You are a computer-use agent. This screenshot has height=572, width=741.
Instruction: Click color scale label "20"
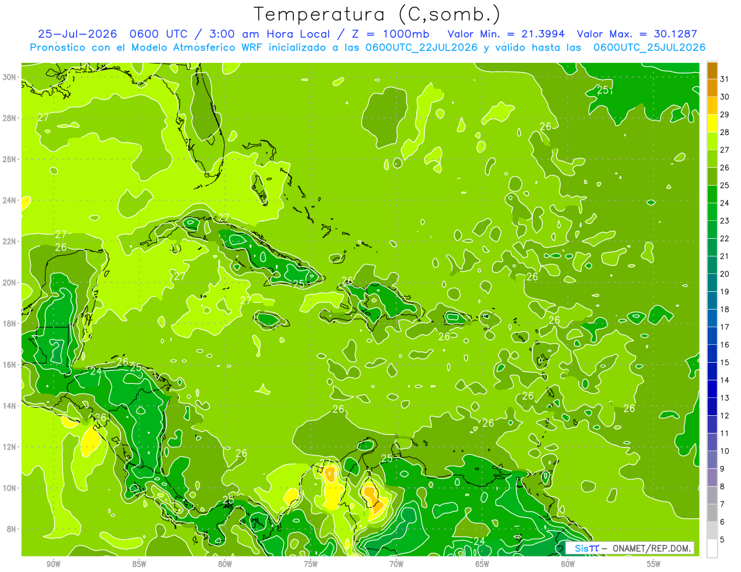click(x=724, y=273)
